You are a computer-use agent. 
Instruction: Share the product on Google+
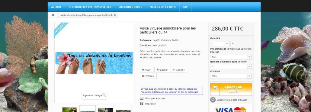click(x=179, y=70)
